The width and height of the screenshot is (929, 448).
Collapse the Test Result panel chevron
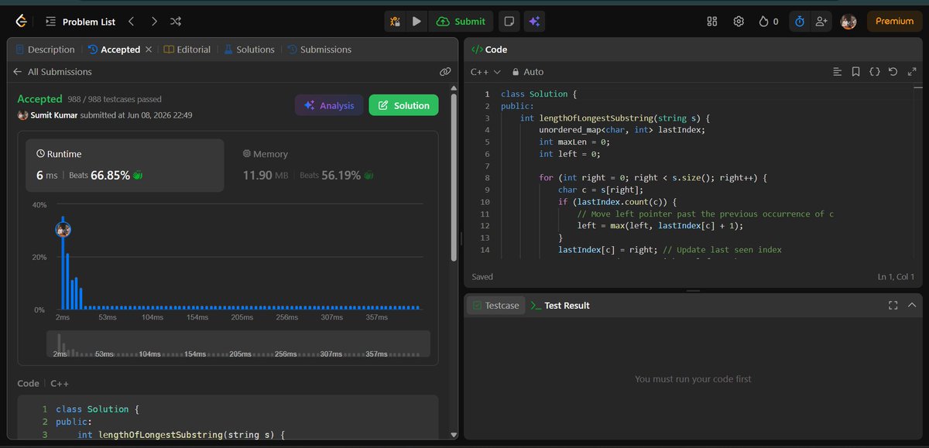[911, 306]
